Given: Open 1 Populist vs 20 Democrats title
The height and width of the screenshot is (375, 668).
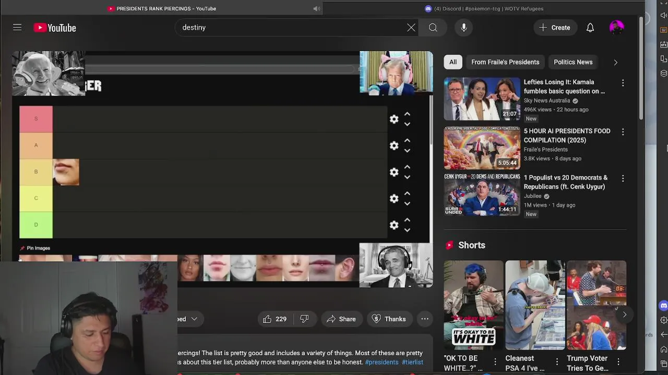Looking at the screenshot, I should click(566, 182).
